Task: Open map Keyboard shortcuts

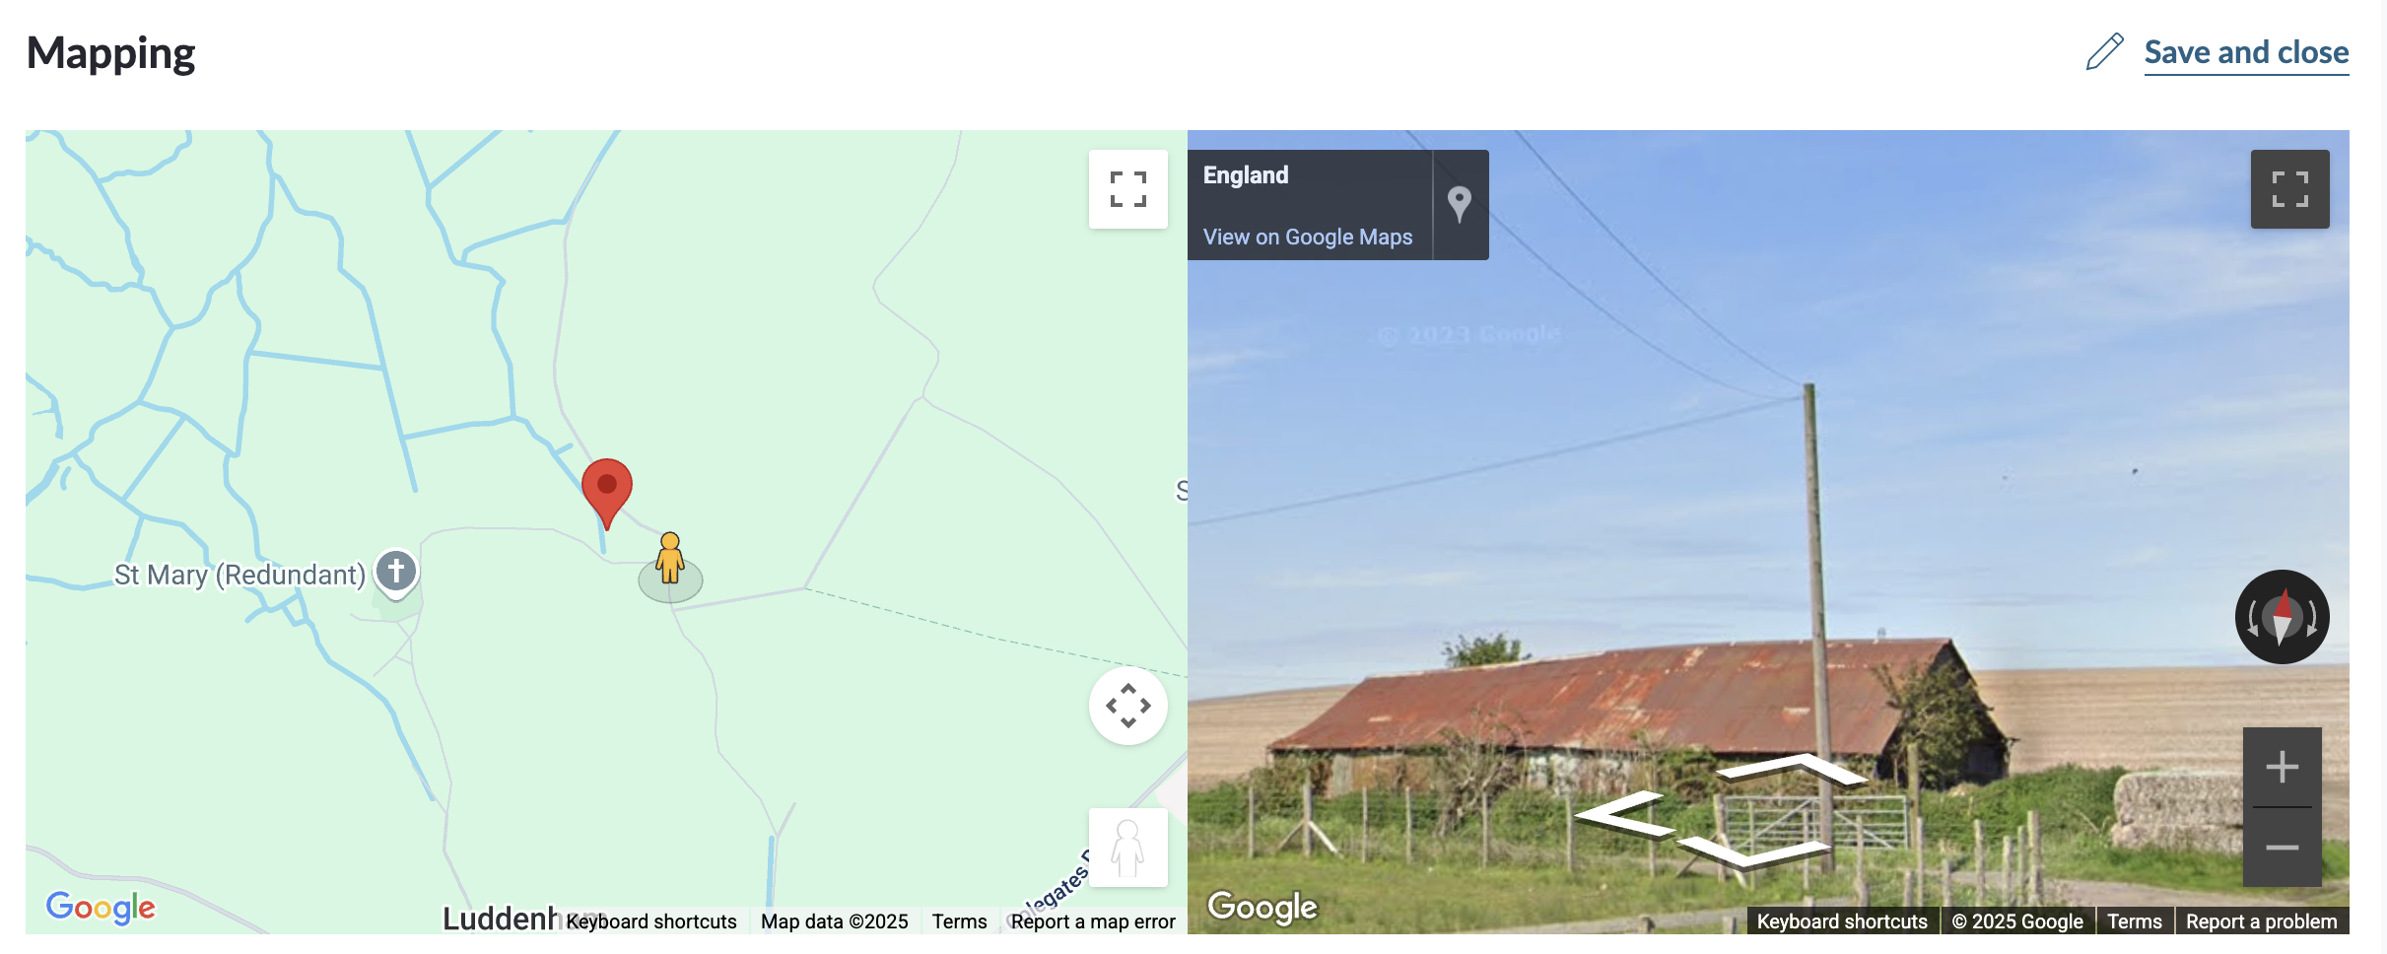Action: point(651,921)
